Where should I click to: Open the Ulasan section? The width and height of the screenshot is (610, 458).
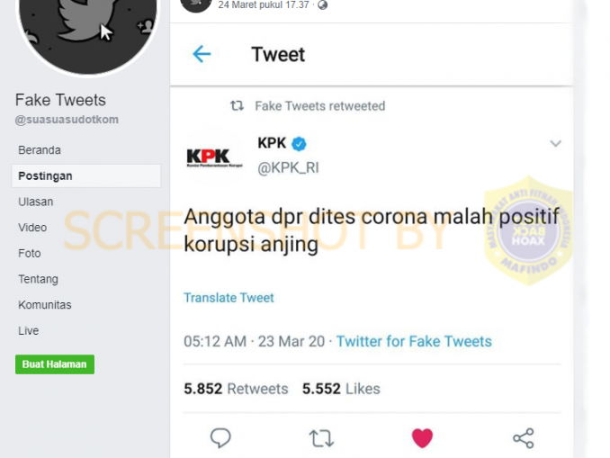pos(35,202)
